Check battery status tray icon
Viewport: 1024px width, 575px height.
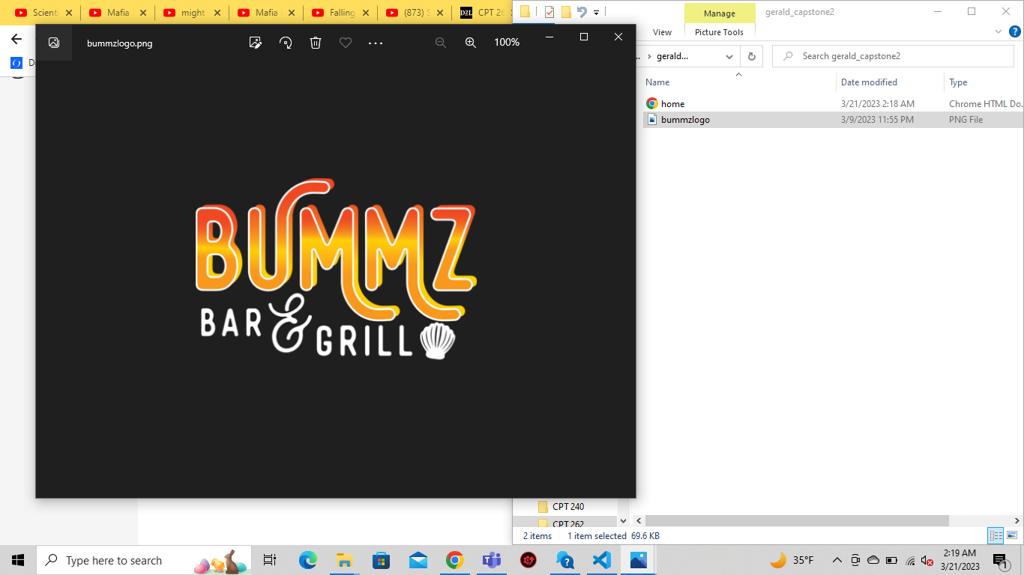point(892,560)
